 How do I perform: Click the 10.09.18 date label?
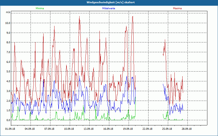69,129
